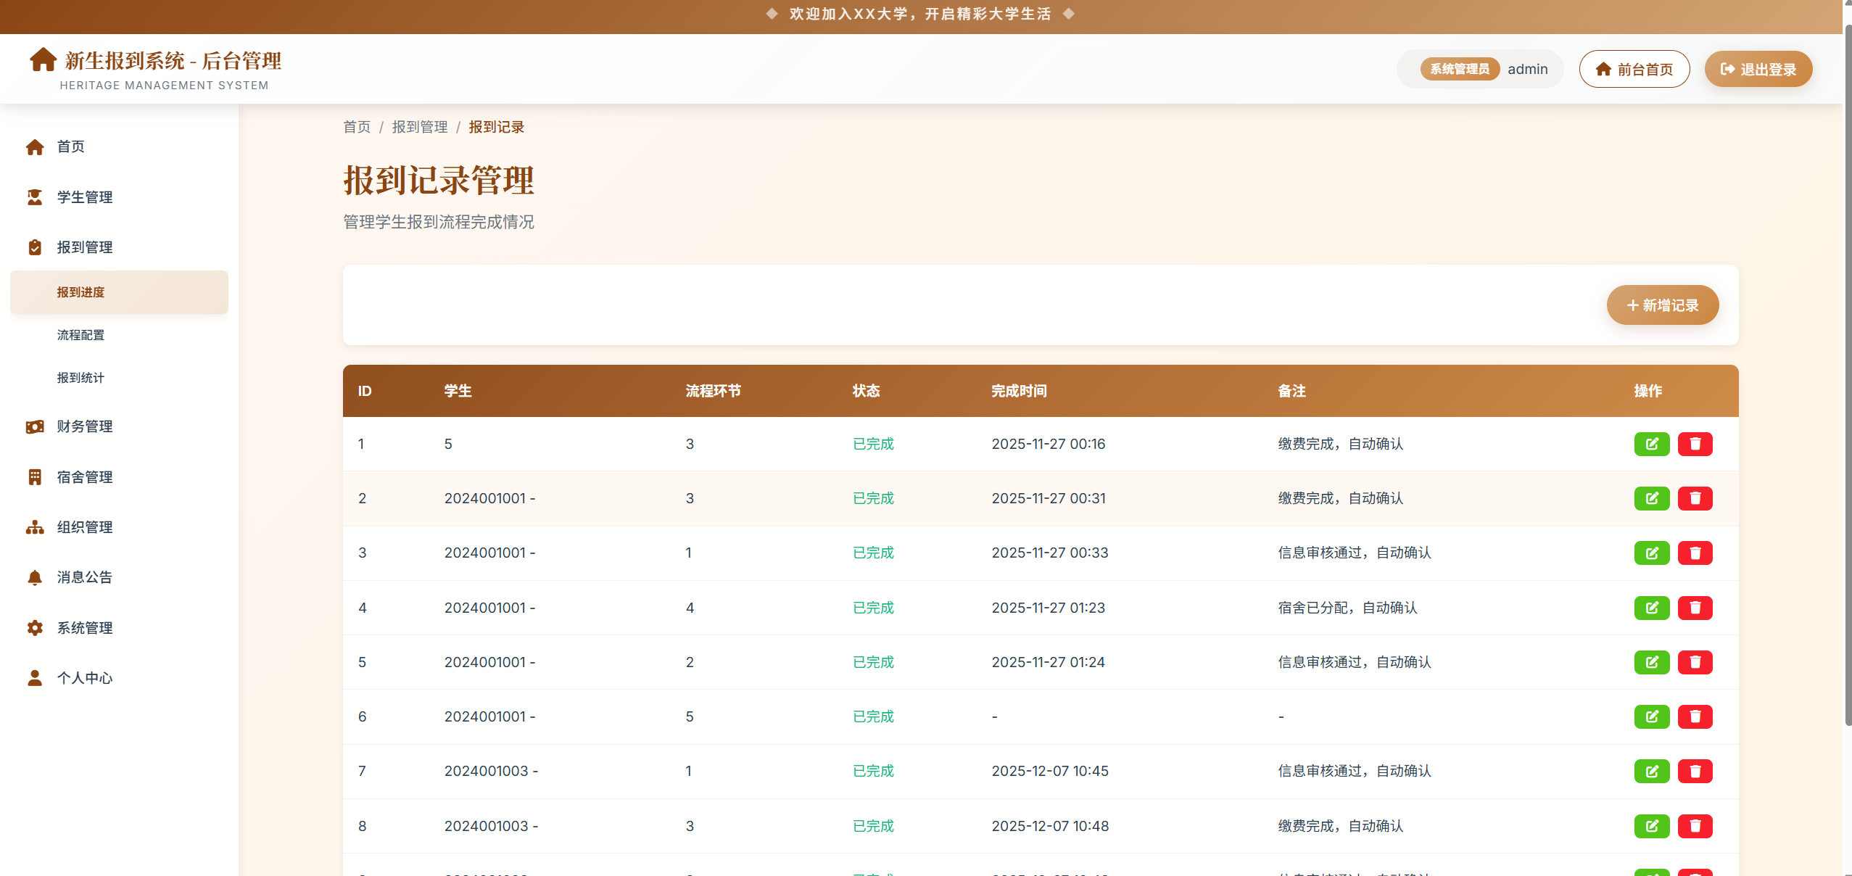Expand the 宿舍管理 sidebar menu
Image resolution: width=1852 pixels, height=876 pixels.
[84, 477]
